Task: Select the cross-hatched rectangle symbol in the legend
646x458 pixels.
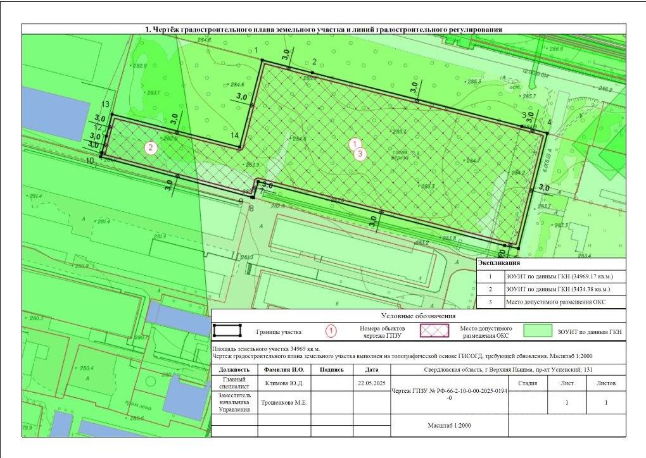Action: click(x=434, y=330)
